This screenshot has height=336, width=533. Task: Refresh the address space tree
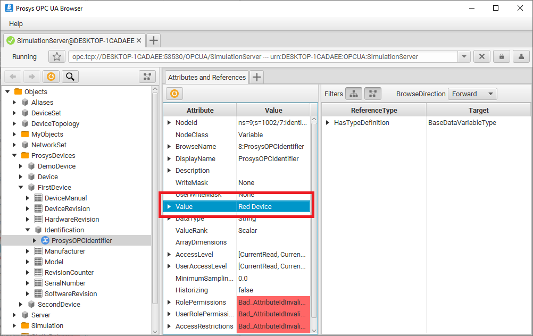click(x=51, y=77)
